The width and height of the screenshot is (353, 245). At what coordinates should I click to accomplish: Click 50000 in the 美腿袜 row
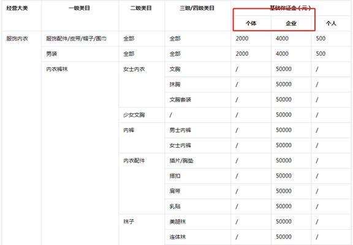coord(284,222)
